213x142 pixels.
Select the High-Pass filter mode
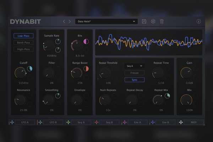tap(23, 49)
